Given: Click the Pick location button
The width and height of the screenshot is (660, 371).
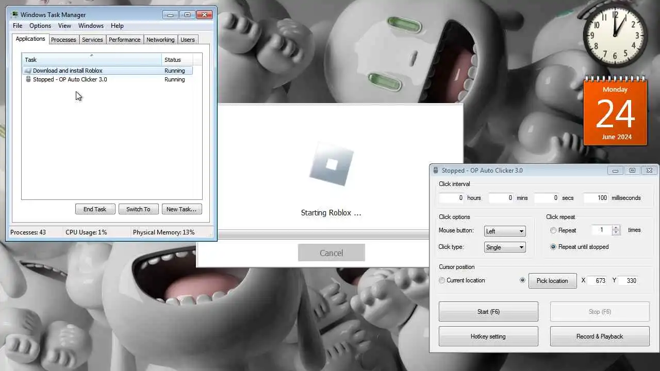Looking at the screenshot, I should pos(552,281).
